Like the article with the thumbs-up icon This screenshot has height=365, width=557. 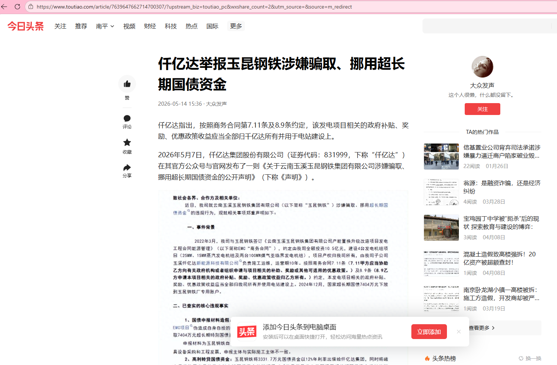127,84
